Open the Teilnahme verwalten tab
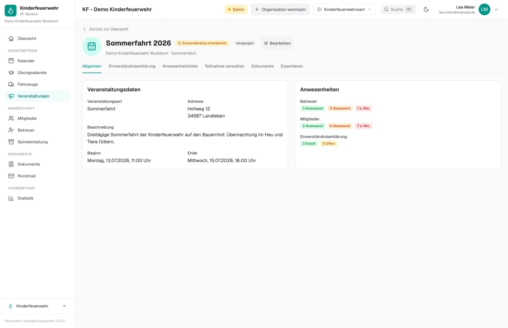Screen dimensions: 508x328 224,66
